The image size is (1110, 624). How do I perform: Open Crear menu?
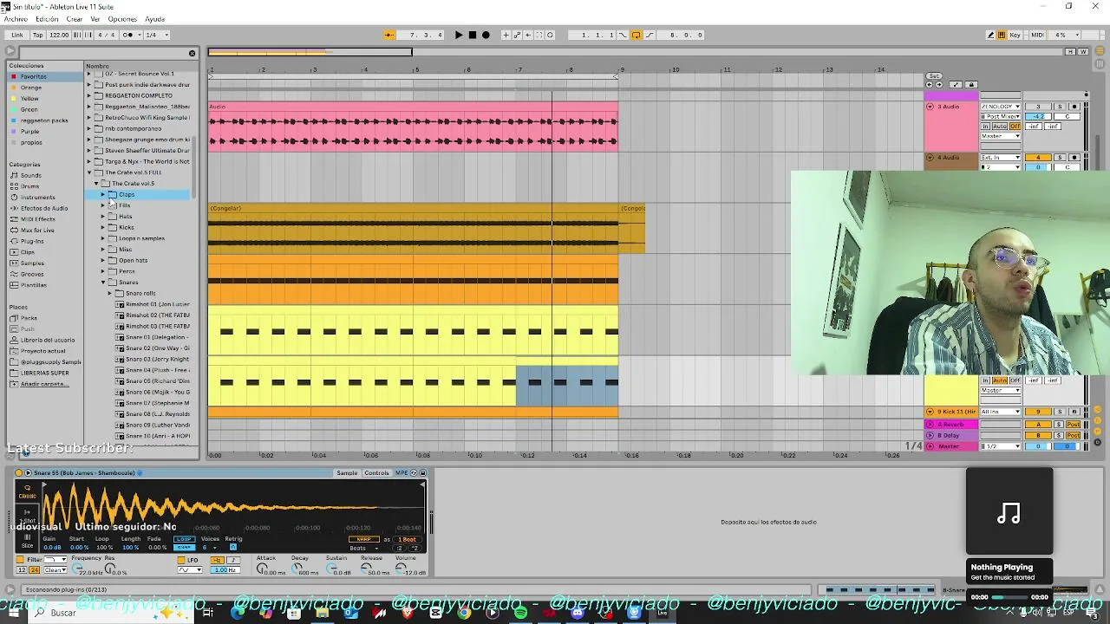(x=75, y=19)
